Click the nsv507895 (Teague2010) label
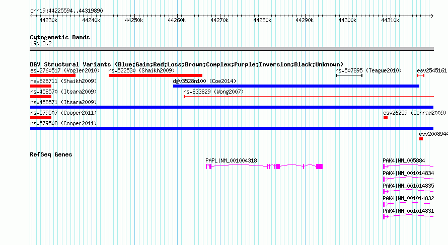Screen dimensions: 448x245 368,70
